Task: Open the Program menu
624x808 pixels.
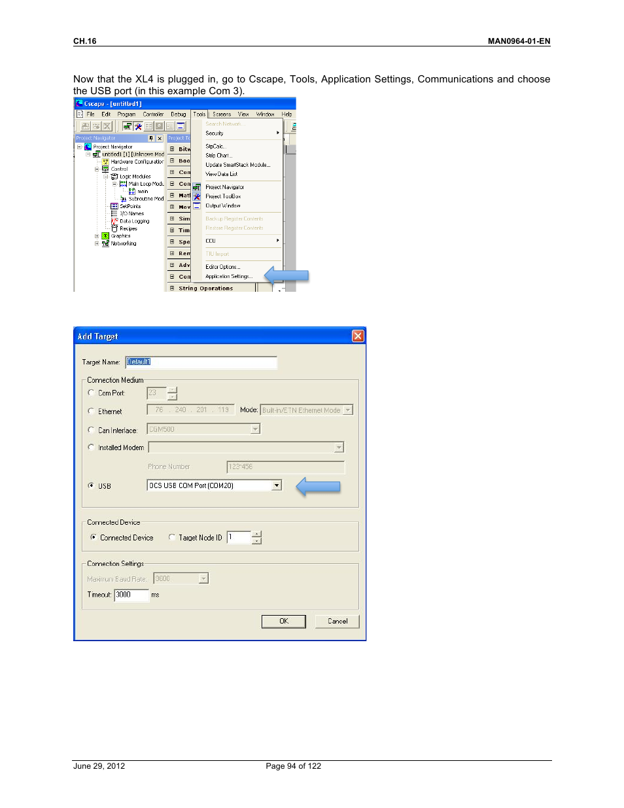Action: coord(126,114)
